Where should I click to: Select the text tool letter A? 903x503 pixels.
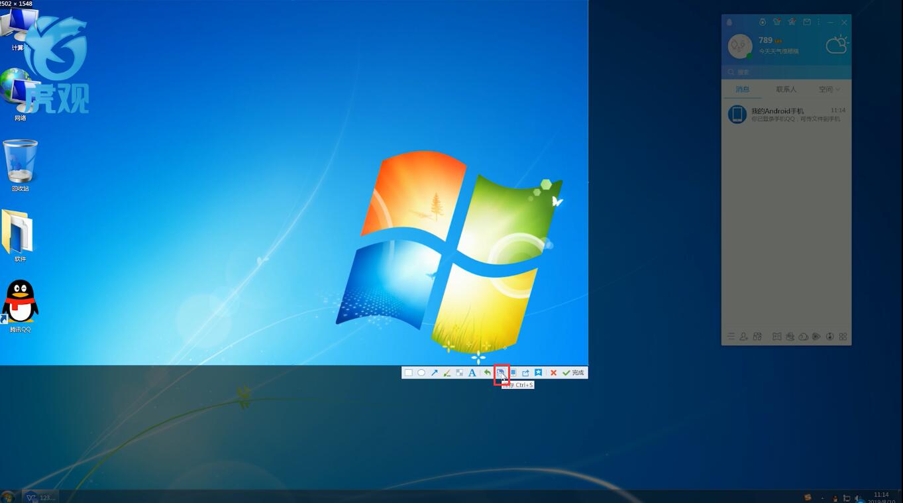point(472,373)
